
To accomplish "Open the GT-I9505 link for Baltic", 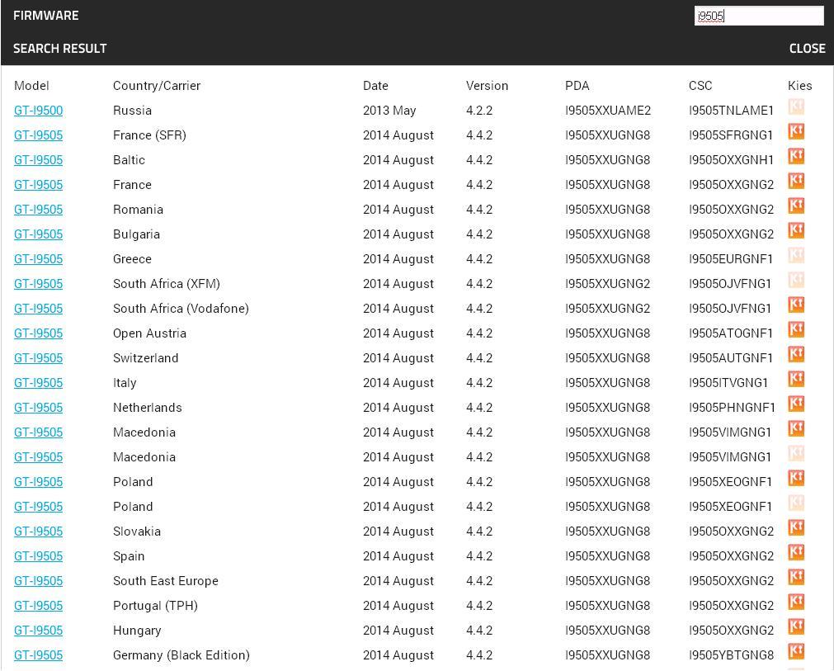I will tap(38, 160).
